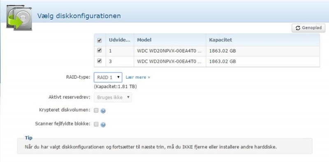Click the RAID-type label
The image size is (329, 162).
78,77
